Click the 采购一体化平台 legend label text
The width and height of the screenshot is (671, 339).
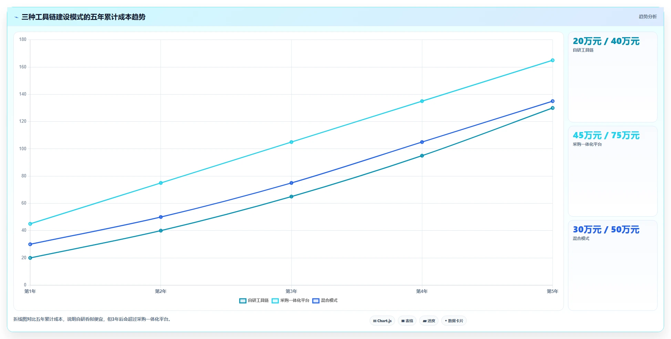click(x=295, y=300)
